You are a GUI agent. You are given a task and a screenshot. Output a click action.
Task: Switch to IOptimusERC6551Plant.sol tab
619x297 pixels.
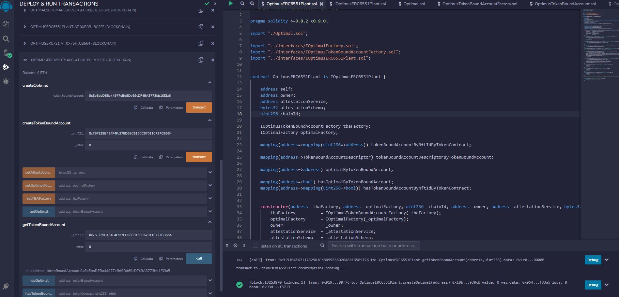357,4
